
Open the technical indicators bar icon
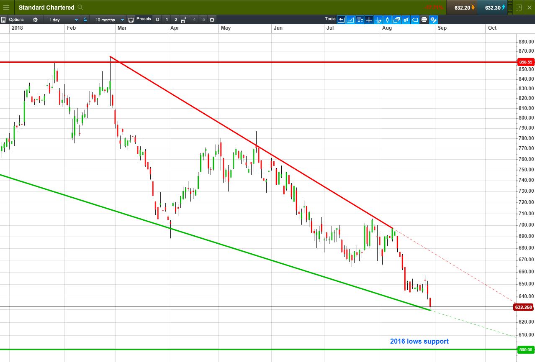pos(406,20)
